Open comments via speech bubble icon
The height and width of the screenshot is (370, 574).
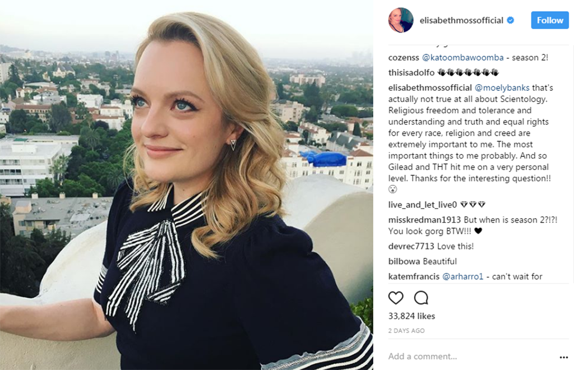tap(421, 298)
